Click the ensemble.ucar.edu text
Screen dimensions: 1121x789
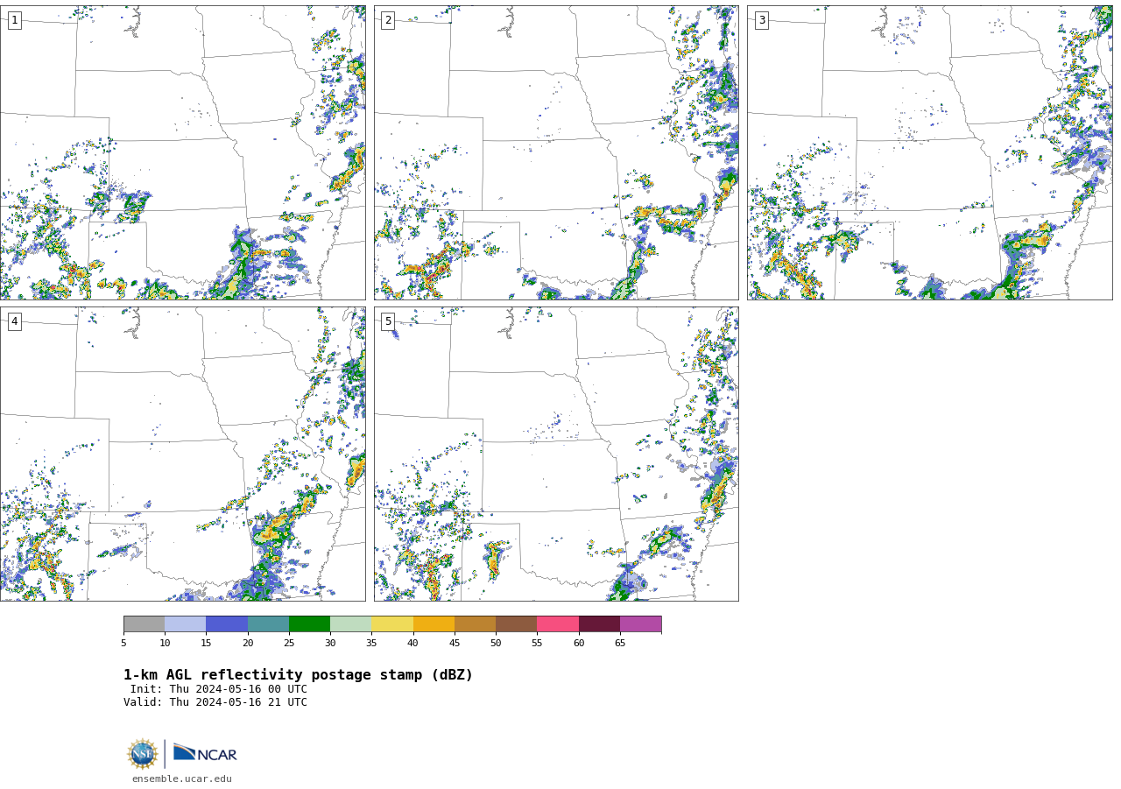coord(182,779)
